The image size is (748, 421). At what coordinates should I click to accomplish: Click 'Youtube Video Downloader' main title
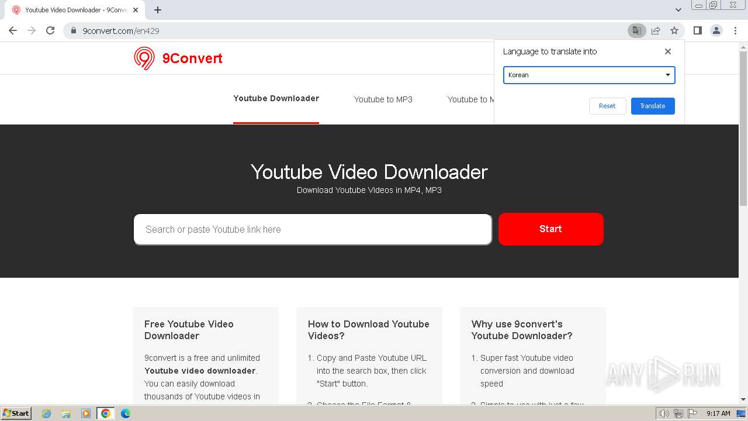(x=369, y=172)
